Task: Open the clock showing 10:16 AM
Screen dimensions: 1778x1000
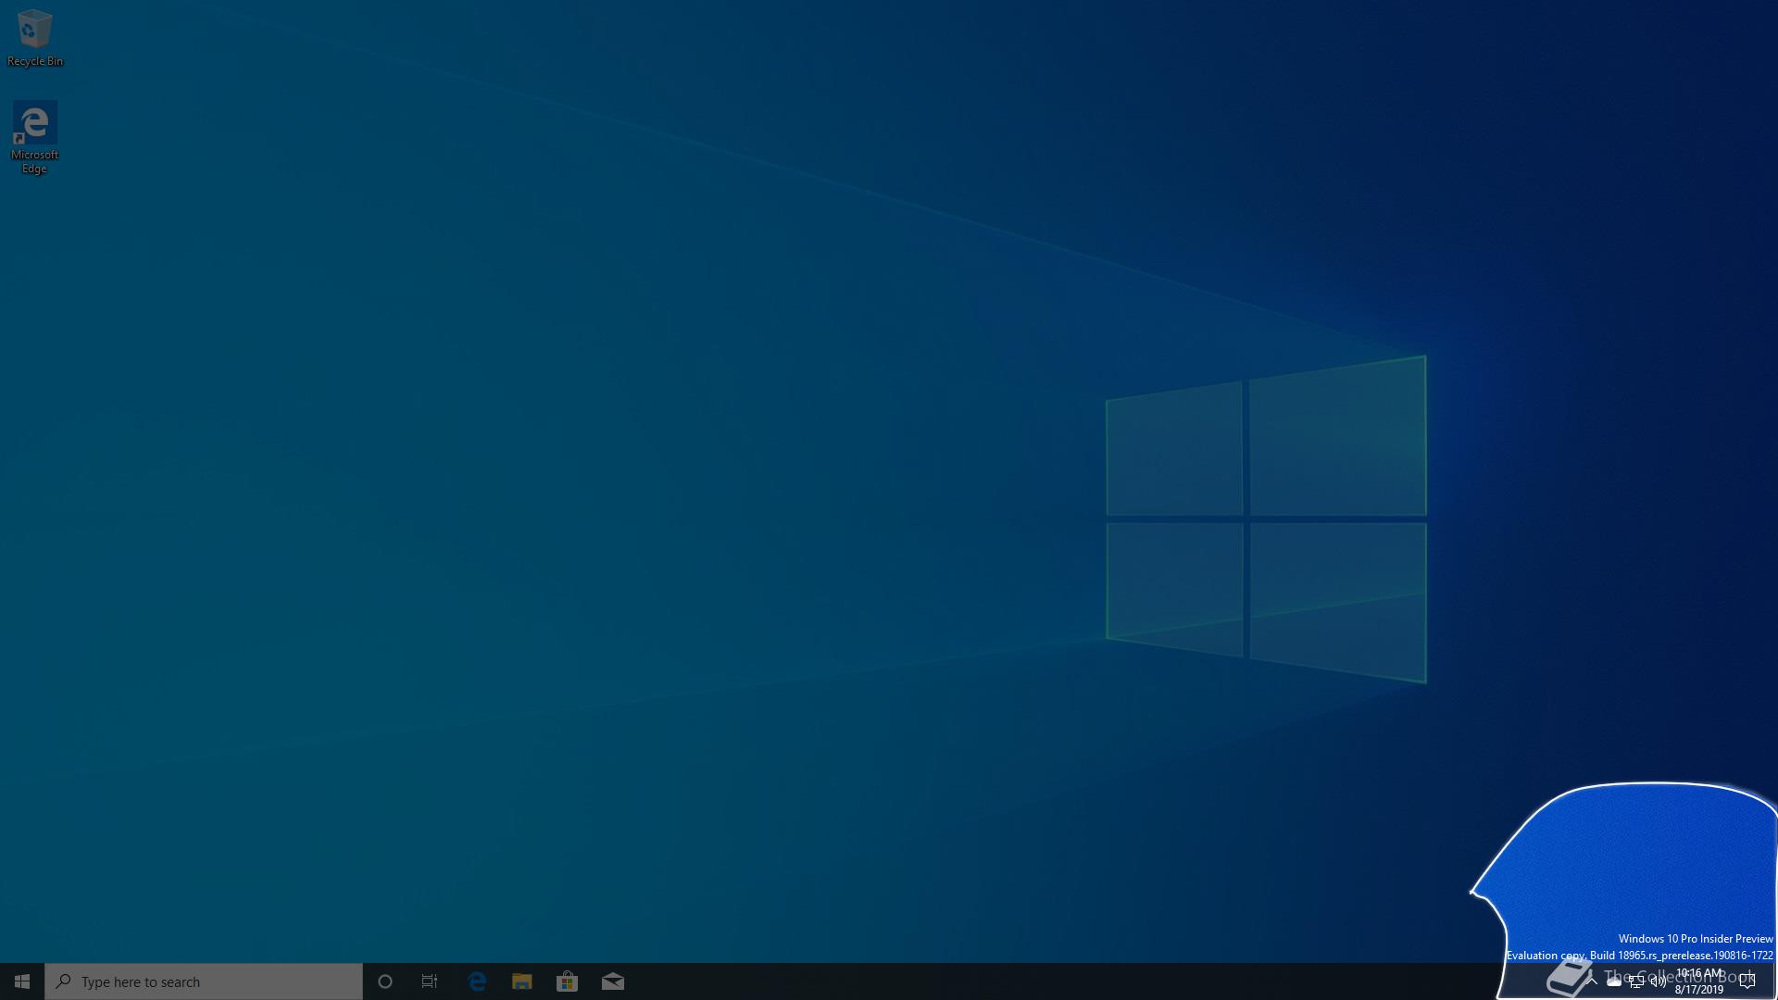Action: [x=1699, y=981]
